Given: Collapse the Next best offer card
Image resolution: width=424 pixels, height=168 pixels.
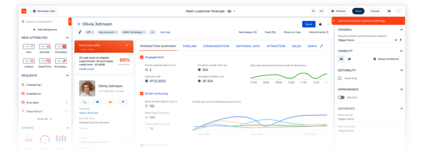Looking at the screenshot, I should (x=127, y=46).
